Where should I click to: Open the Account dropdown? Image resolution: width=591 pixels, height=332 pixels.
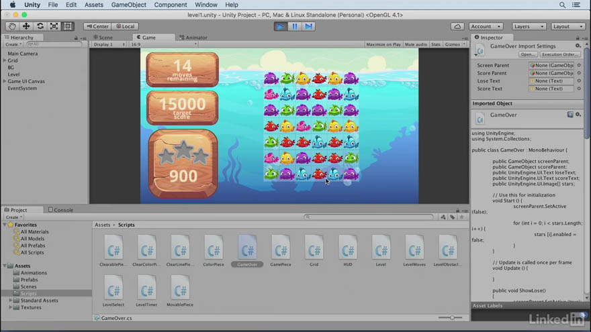point(486,26)
